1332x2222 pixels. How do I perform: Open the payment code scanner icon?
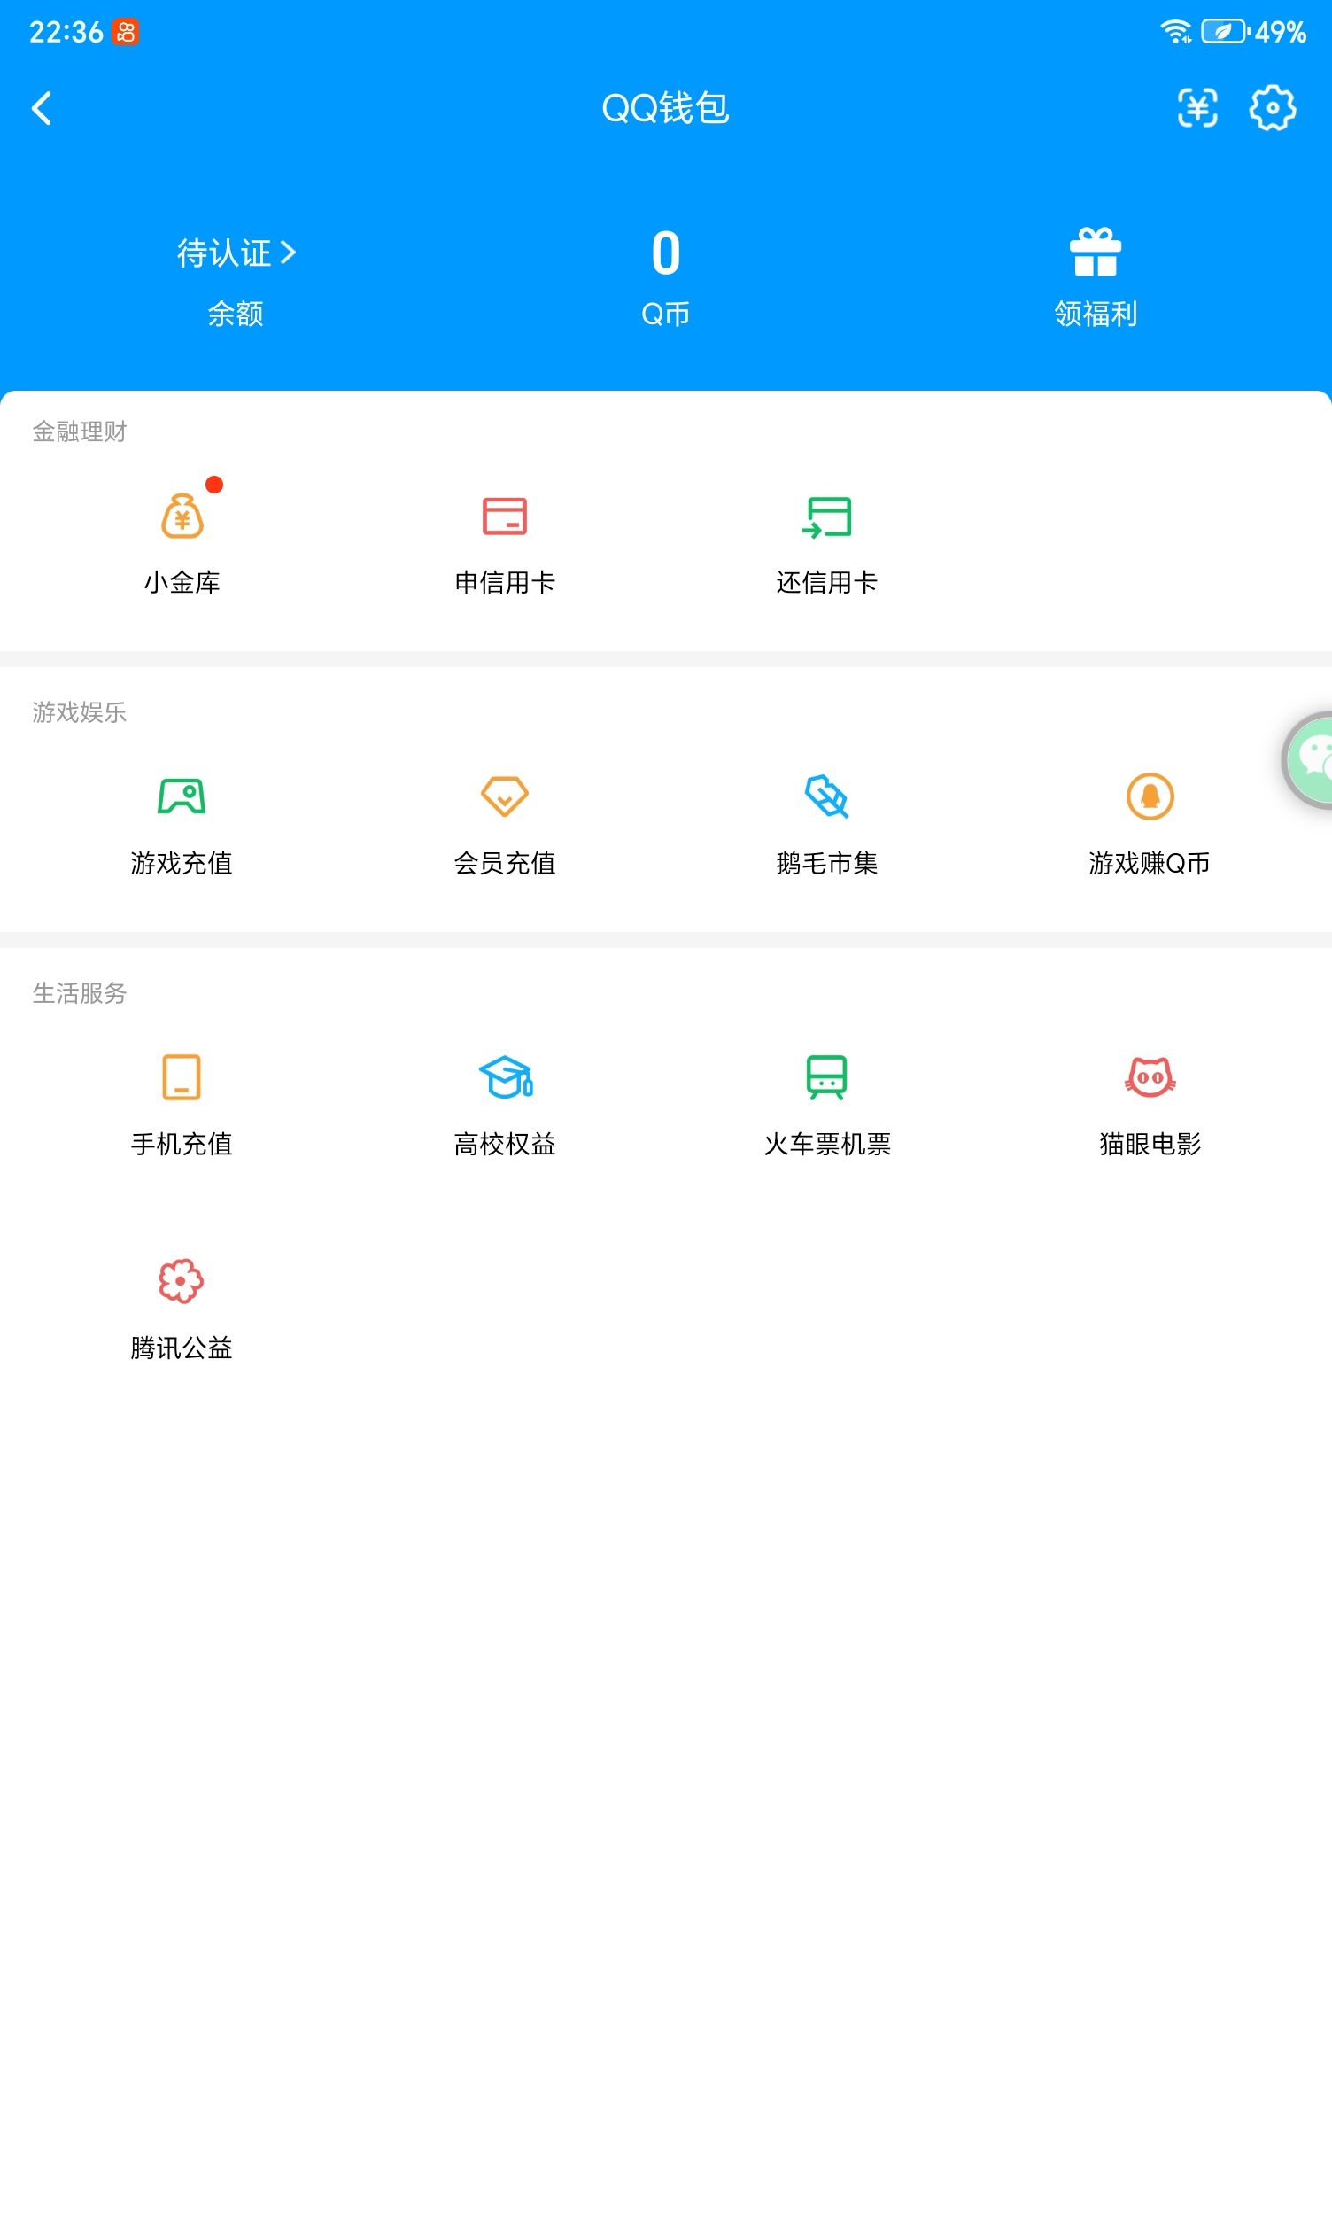[x=1196, y=109]
